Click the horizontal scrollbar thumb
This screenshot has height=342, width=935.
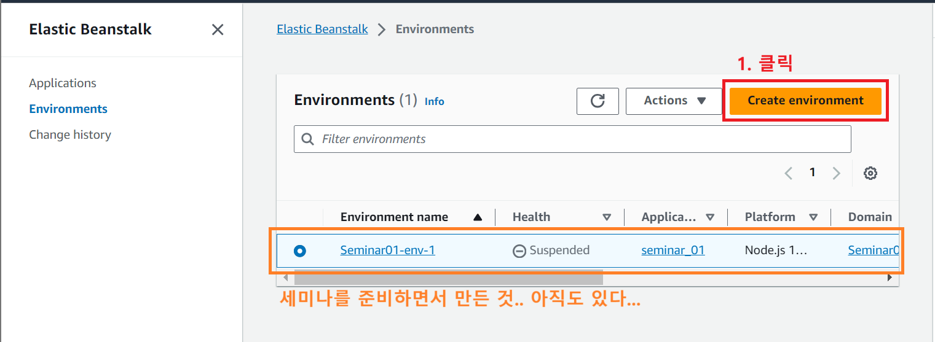point(449,278)
